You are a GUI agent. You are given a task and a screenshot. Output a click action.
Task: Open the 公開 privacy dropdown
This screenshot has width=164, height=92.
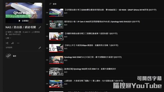click(x=8, y=38)
